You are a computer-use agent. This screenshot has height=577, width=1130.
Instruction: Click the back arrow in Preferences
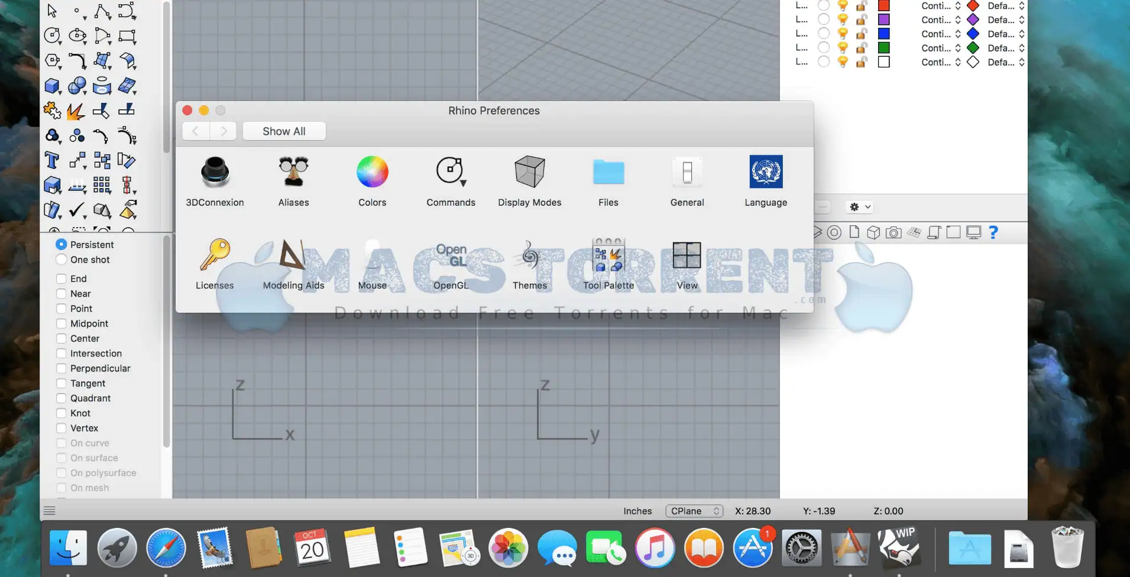point(196,131)
